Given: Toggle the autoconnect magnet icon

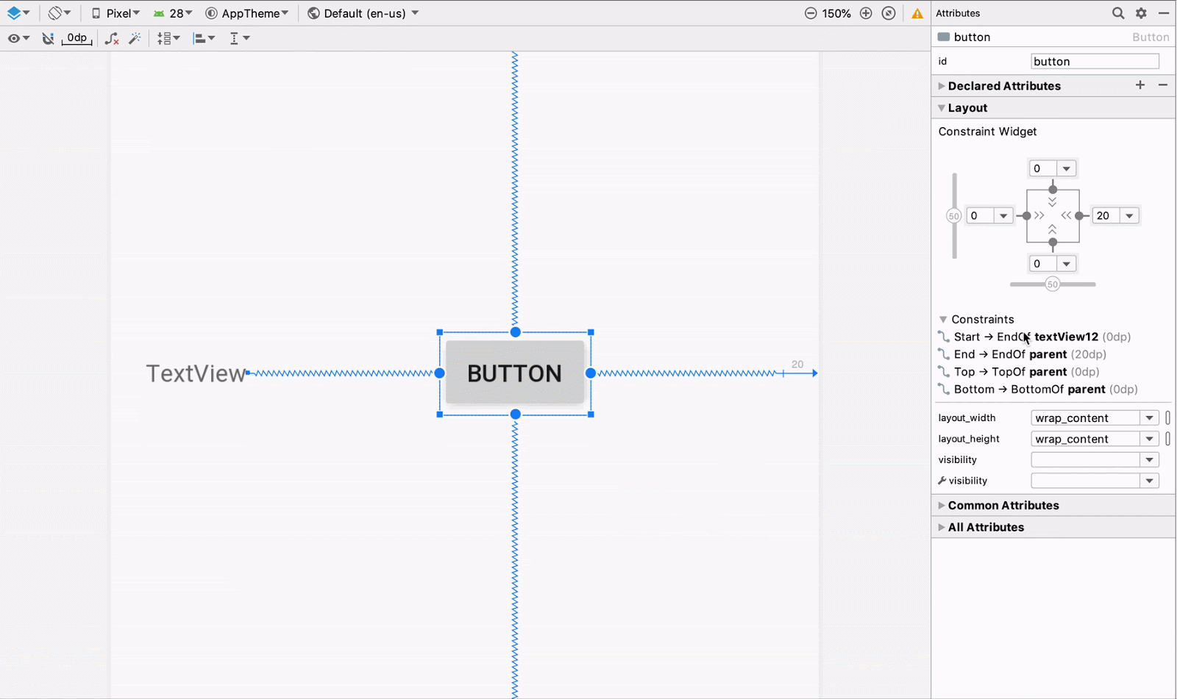Looking at the screenshot, I should click(48, 38).
